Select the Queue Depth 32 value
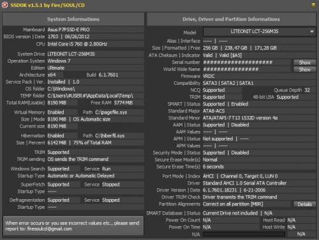Screen dimensions: 319x240 point(307,90)
